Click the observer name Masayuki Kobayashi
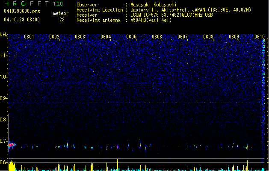Image resolution: width=269 pixels, height=171 pixels. point(154,5)
